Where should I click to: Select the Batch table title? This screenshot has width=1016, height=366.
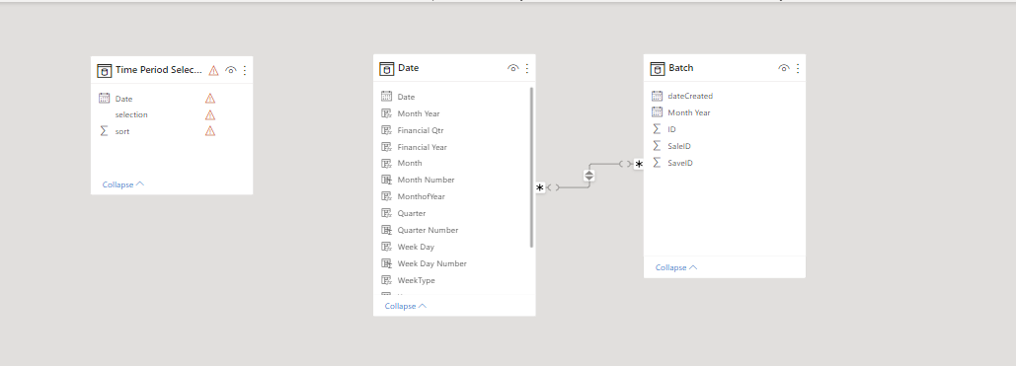pos(680,68)
